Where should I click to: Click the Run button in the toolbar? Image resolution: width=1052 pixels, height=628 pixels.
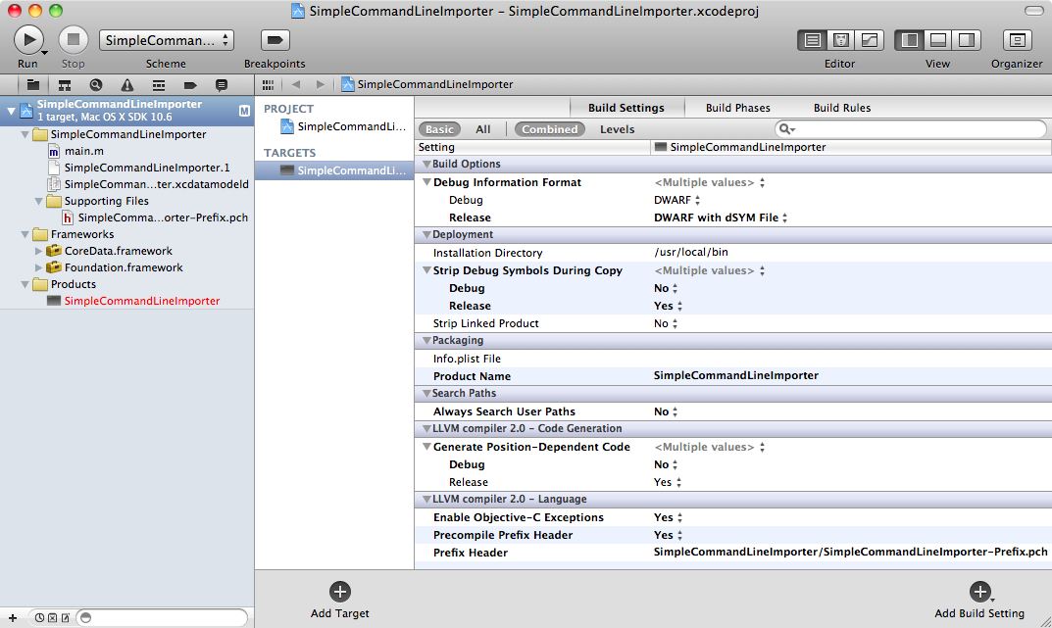pyautogui.click(x=28, y=39)
